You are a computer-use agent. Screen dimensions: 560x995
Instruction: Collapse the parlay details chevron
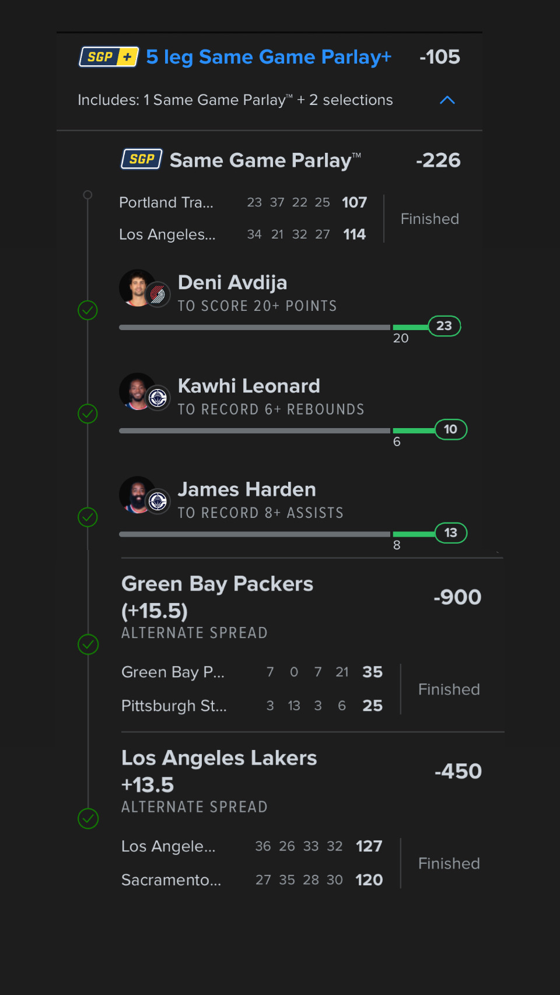(x=447, y=100)
